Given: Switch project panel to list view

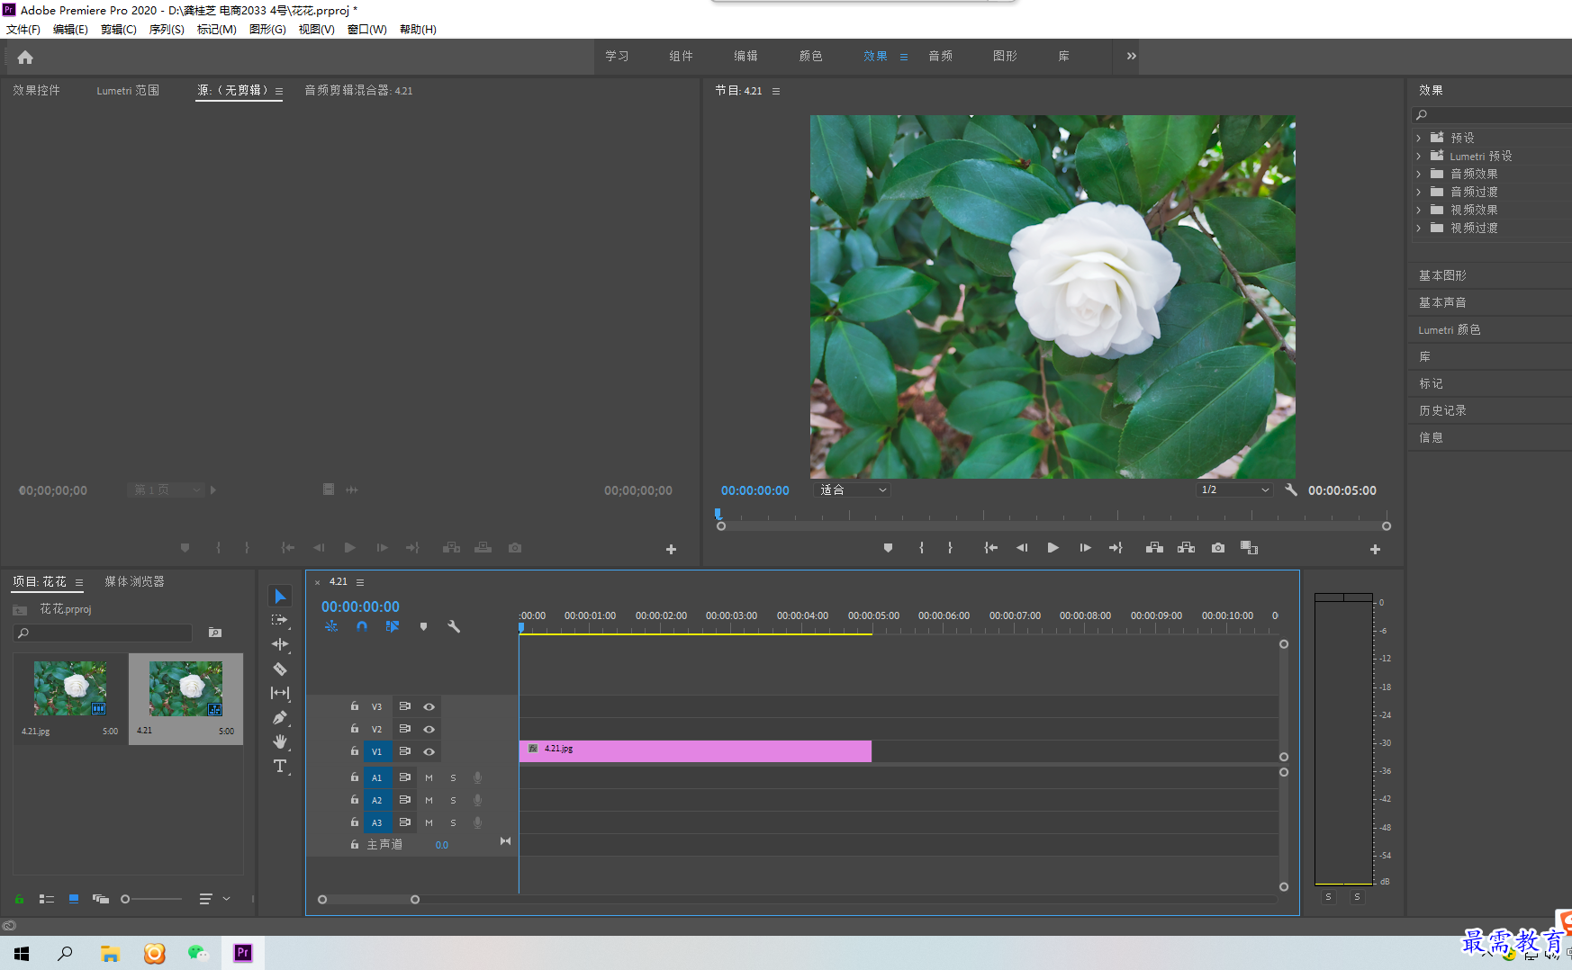Looking at the screenshot, I should 47,899.
